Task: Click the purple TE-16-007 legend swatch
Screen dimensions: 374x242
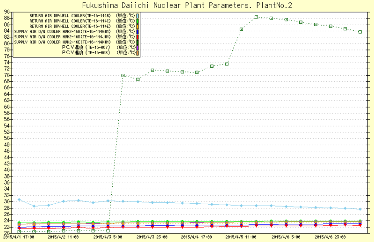Action: click(137, 47)
